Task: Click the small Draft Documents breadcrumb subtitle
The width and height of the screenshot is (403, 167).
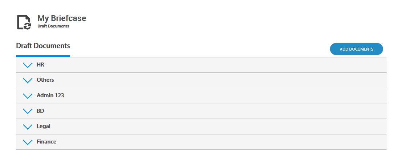Action: [x=53, y=26]
